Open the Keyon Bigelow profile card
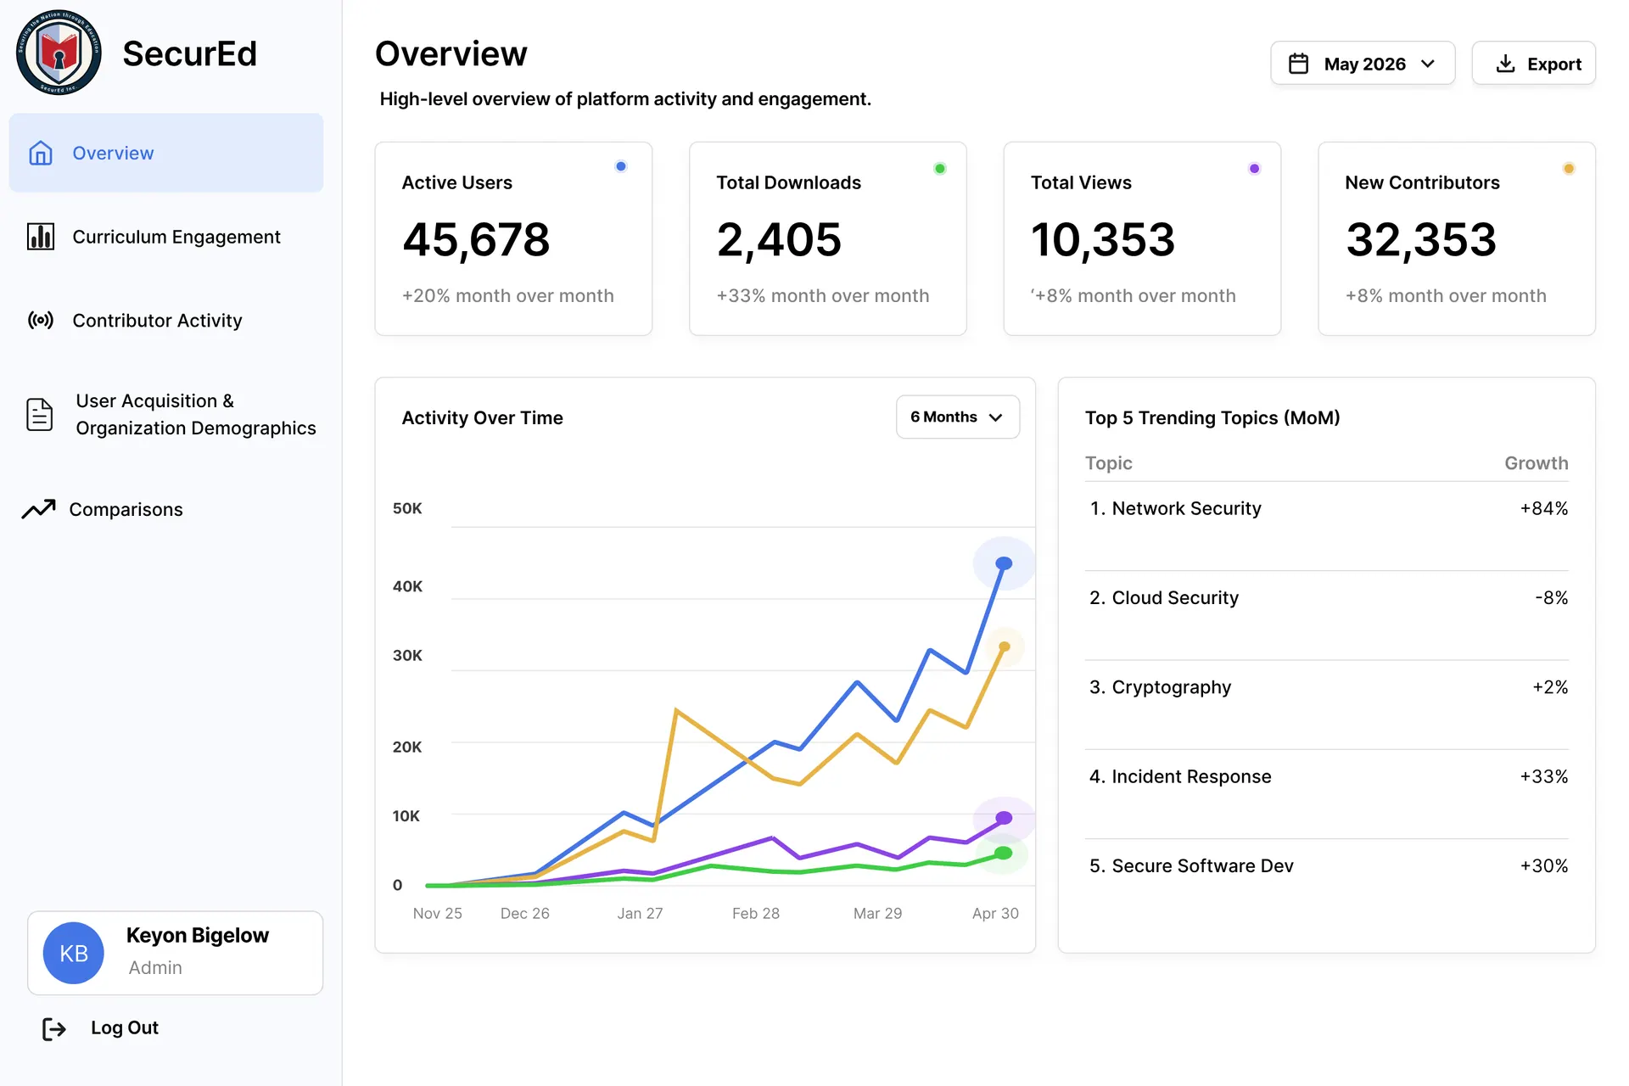This screenshot has height=1086, width=1629. (x=176, y=953)
